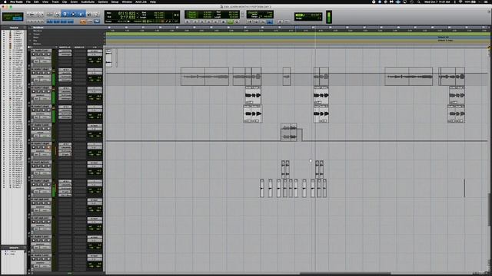492x276 pixels.
Task: Solo the fifth track from top
Action: [44, 129]
